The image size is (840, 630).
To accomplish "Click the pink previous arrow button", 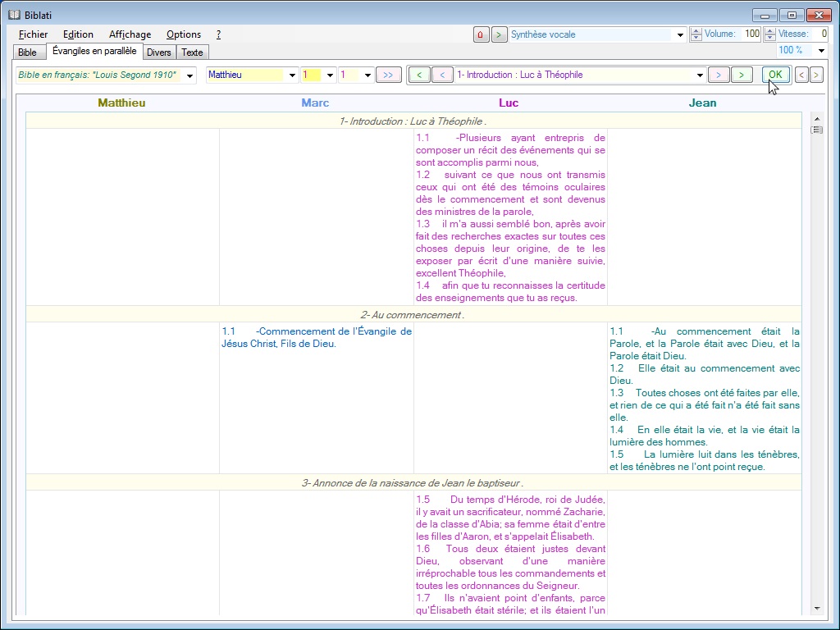I will [x=442, y=75].
